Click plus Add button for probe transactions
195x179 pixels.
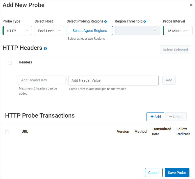155,117
